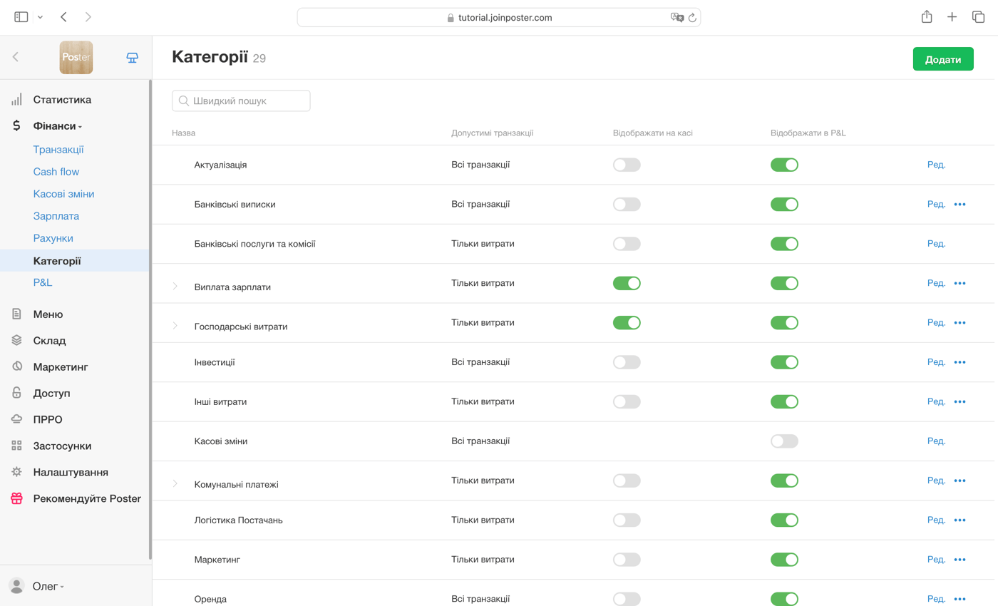Open Касові зміни in the sidebar menu
Screen dimensions: 998x606
[x=63, y=194]
